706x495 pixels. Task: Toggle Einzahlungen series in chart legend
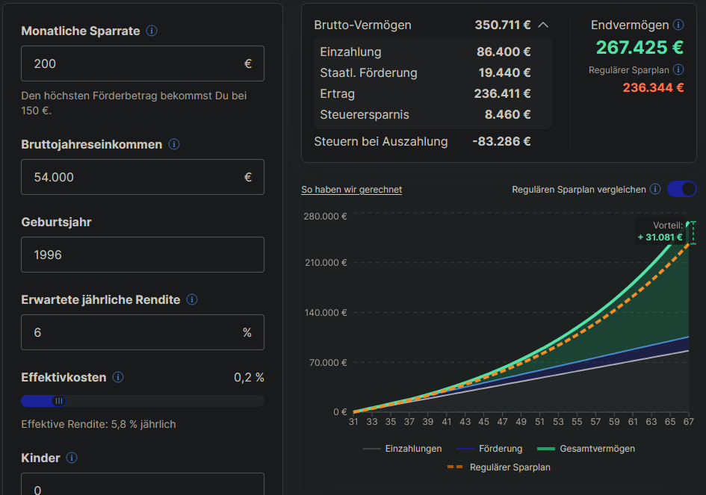403,449
